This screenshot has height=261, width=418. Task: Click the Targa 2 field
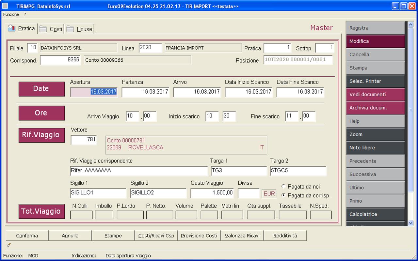point(298,171)
